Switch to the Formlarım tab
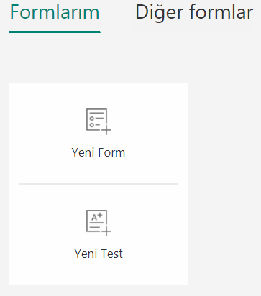The height and width of the screenshot is (296, 261). coord(55,12)
